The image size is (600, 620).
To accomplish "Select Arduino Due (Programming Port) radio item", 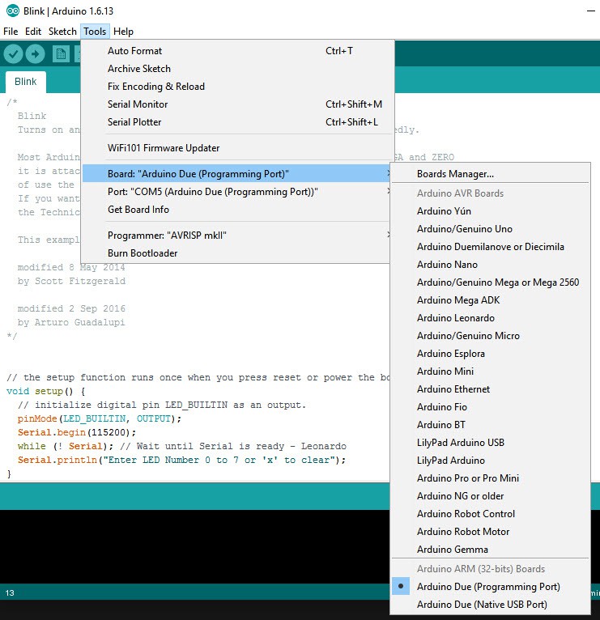I will 491,586.
